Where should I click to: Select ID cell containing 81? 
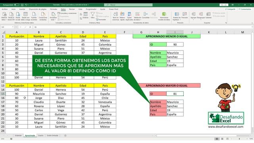point(175,94)
